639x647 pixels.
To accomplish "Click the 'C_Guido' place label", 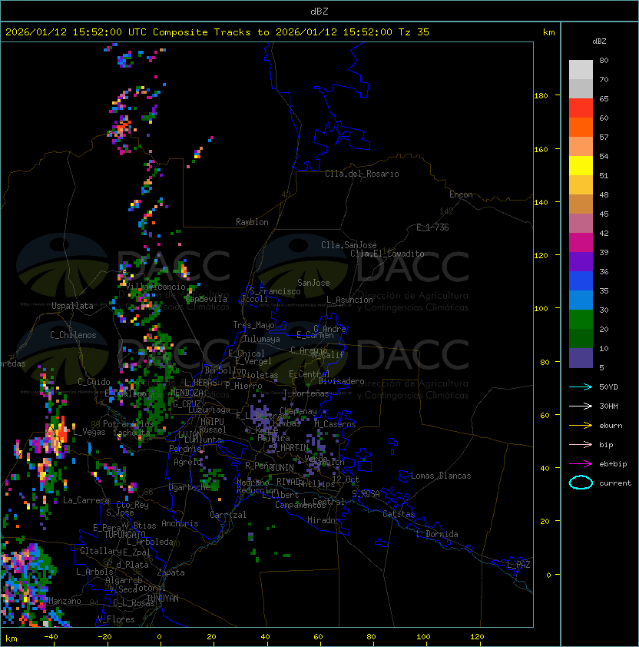I will [94, 382].
